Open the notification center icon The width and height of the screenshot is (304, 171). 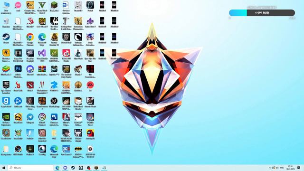pyautogui.click(x=299, y=168)
